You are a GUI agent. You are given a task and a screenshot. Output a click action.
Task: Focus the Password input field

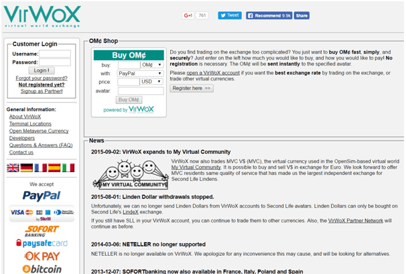coord(55,62)
